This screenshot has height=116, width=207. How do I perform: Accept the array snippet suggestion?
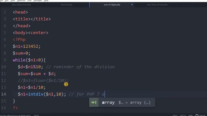122,102
